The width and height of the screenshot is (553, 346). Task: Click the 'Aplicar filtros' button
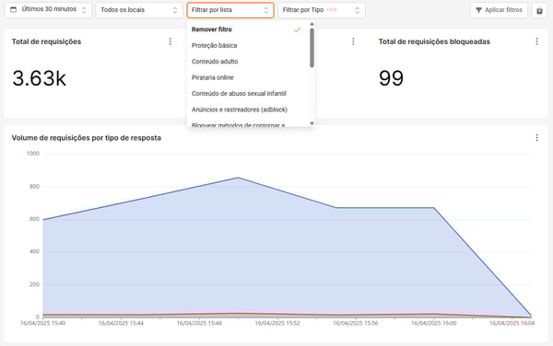(x=499, y=10)
